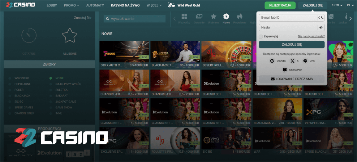The width and height of the screenshot is (357, 162).
Task: Filter by Evolution producer logo
Action: click(x=50, y=153)
